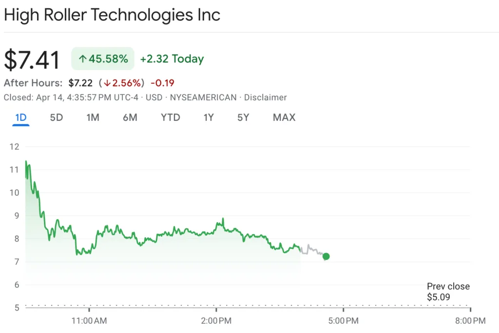Show the MAX price history
The image size is (499, 333).
pyautogui.click(x=284, y=117)
